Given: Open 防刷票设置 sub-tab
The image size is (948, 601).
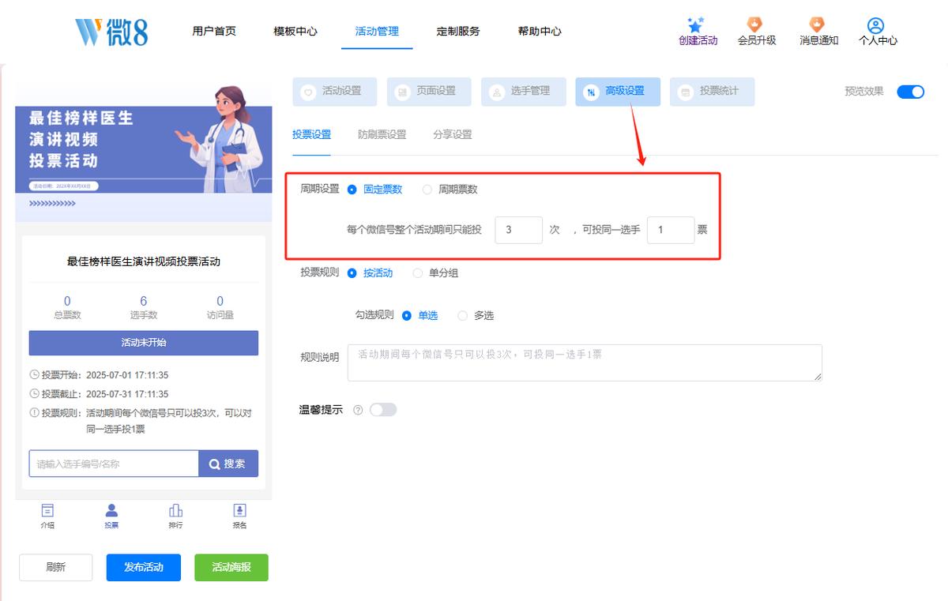Looking at the screenshot, I should (x=382, y=135).
